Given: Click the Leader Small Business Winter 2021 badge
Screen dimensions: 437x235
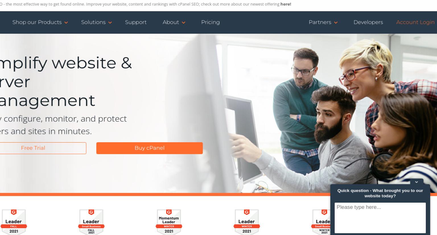Looking at the screenshot, I should (x=321, y=222).
